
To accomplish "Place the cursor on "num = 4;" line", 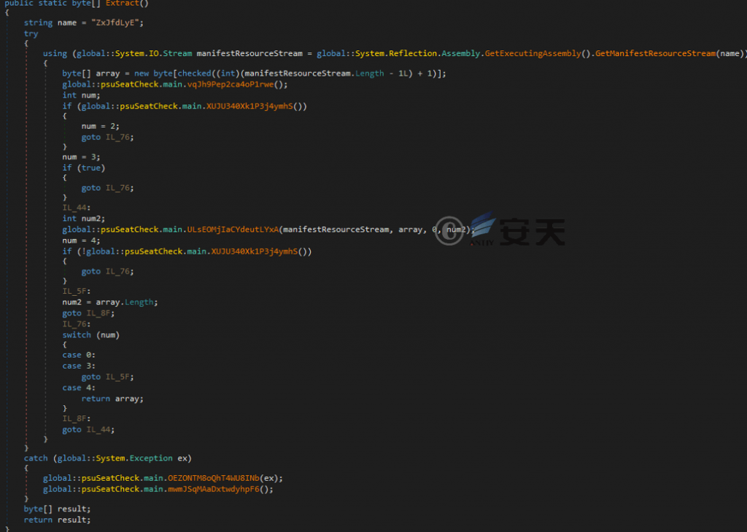I will (x=81, y=240).
